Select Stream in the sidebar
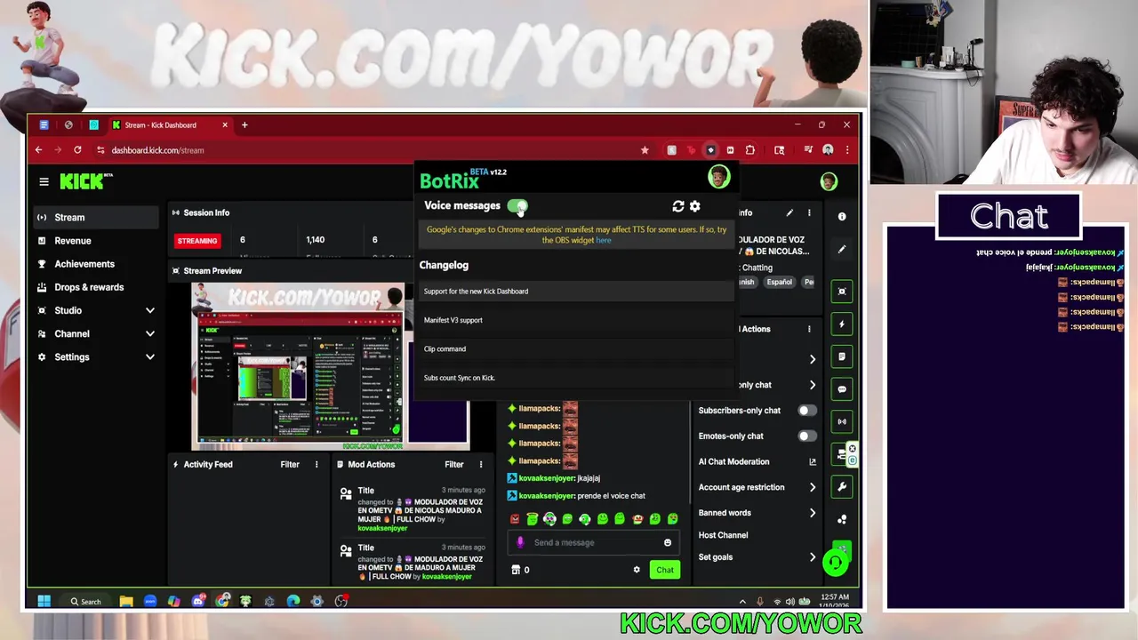Image resolution: width=1138 pixels, height=640 pixels. pyautogui.click(x=94, y=217)
